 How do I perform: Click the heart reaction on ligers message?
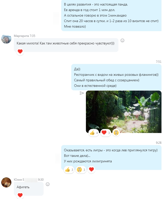[91, 170]
